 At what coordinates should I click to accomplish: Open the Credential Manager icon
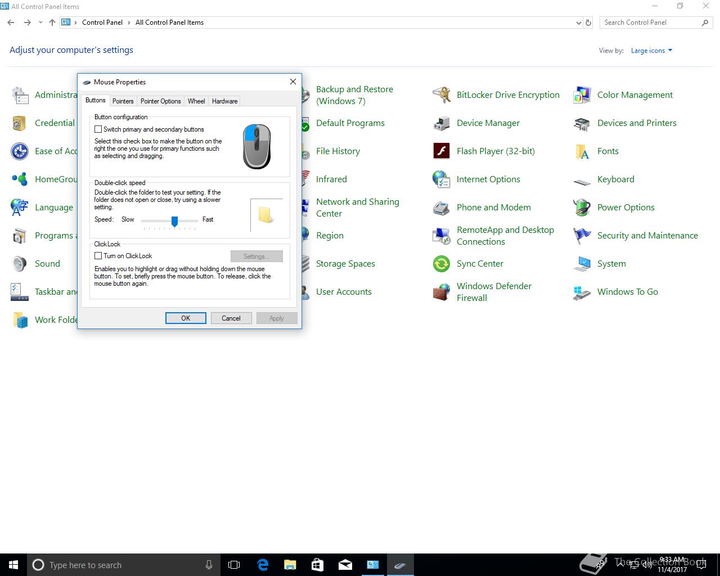pos(20,123)
